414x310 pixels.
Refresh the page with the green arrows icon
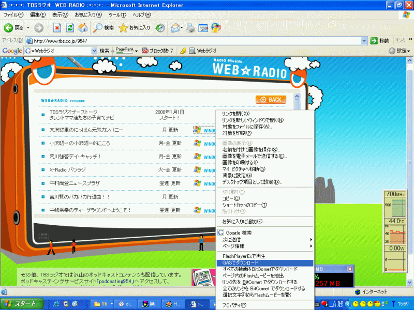point(70,28)
